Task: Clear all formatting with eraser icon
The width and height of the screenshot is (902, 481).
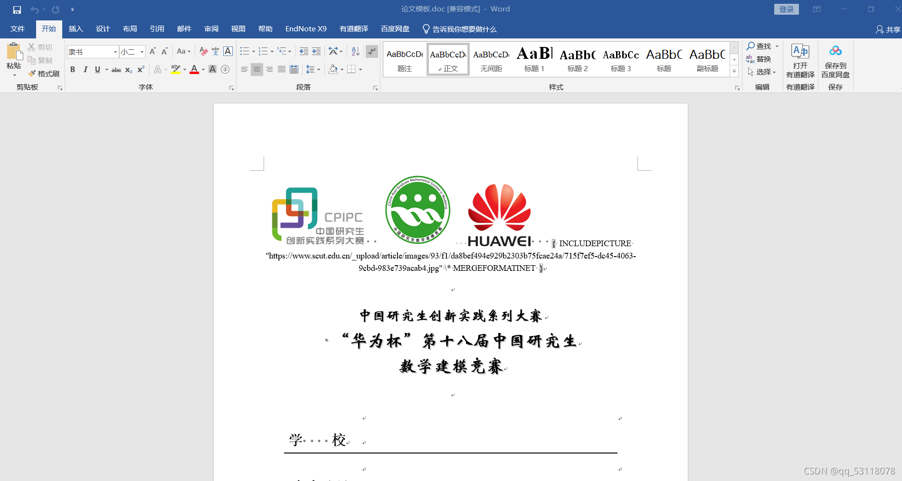Action: (x=204, y=51)
